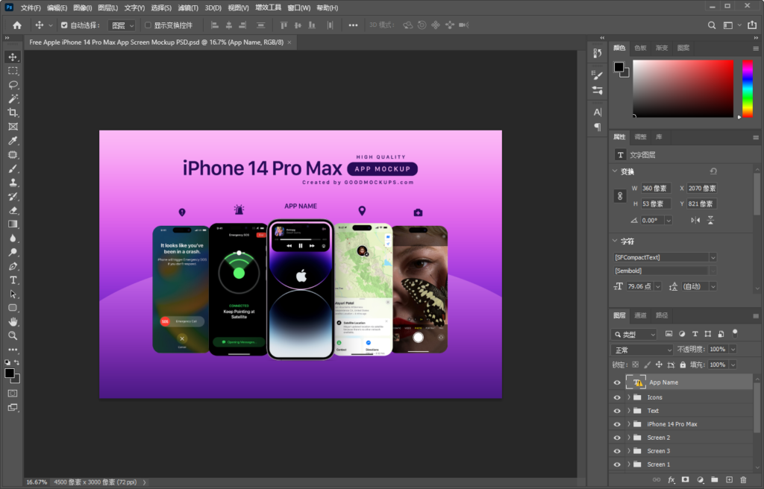Open the 图层(L) menu

[107, 7]
